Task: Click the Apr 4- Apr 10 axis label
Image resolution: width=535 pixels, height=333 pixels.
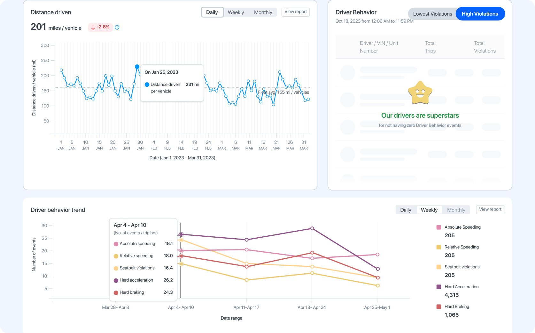Action: click(x=181, y=307)
